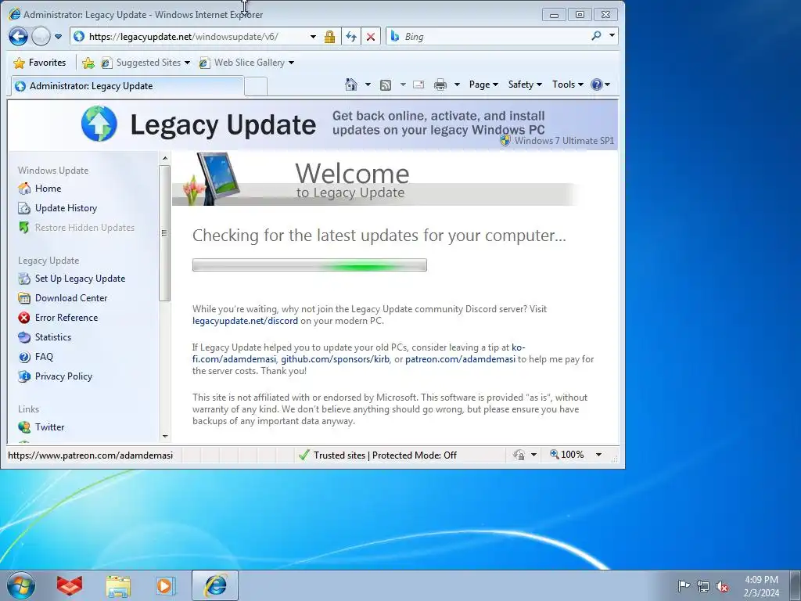Click the Forward navigation arrow
This screenshot has height=601, width=801.
click(41, 36)
